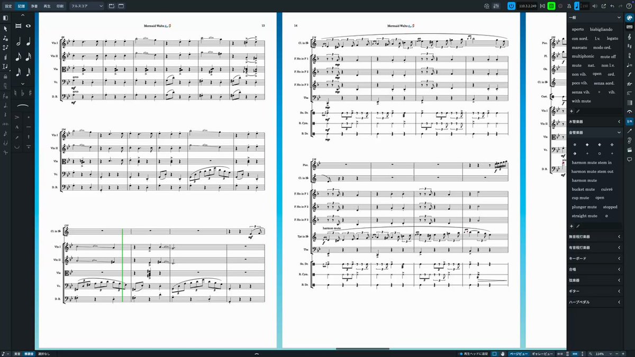Screen dimensions: 635x357
Task: Click the tempo value 150 field
Action: (x=585, y=6)
